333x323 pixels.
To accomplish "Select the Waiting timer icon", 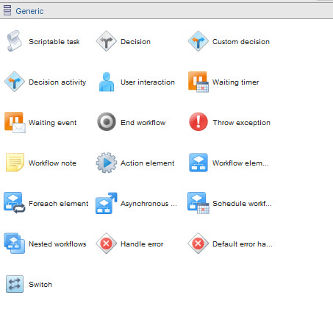I will (x=198, y=82).
